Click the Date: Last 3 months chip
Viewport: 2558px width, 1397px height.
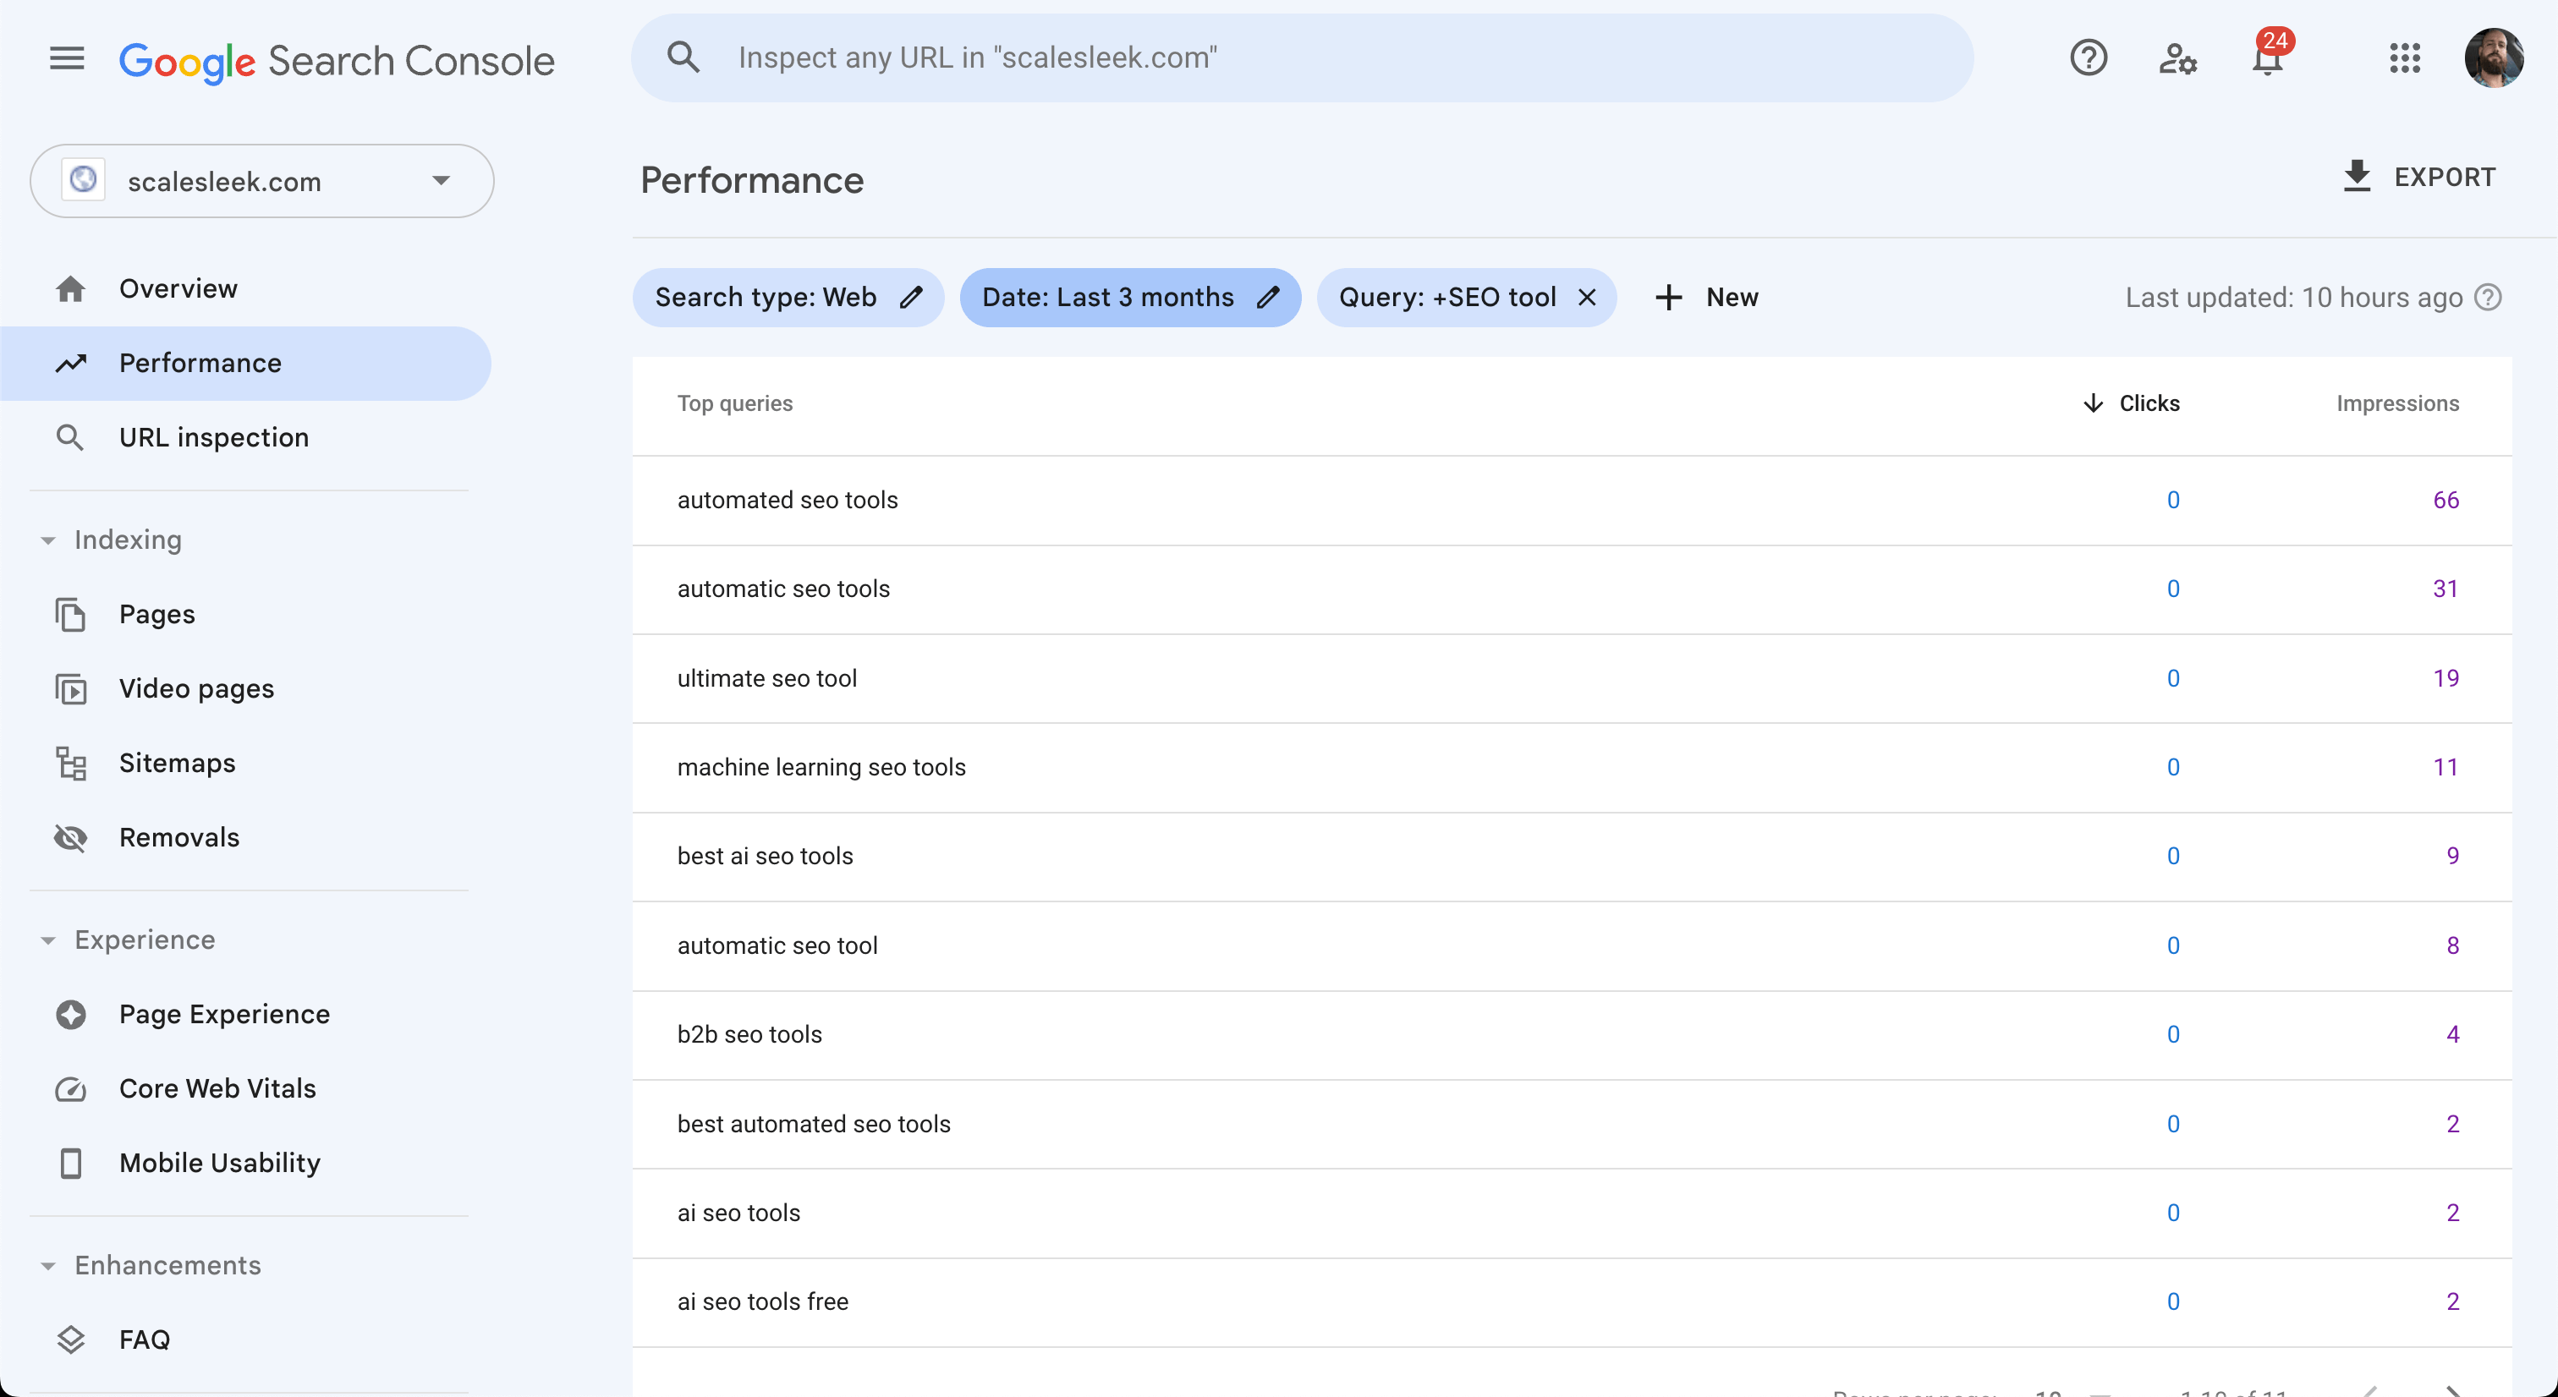point(1130,297)
